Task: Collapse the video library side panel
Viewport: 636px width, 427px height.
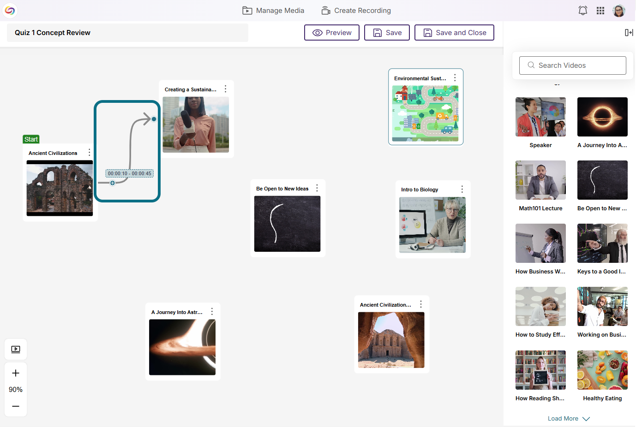Action: [x=629, y=32]
